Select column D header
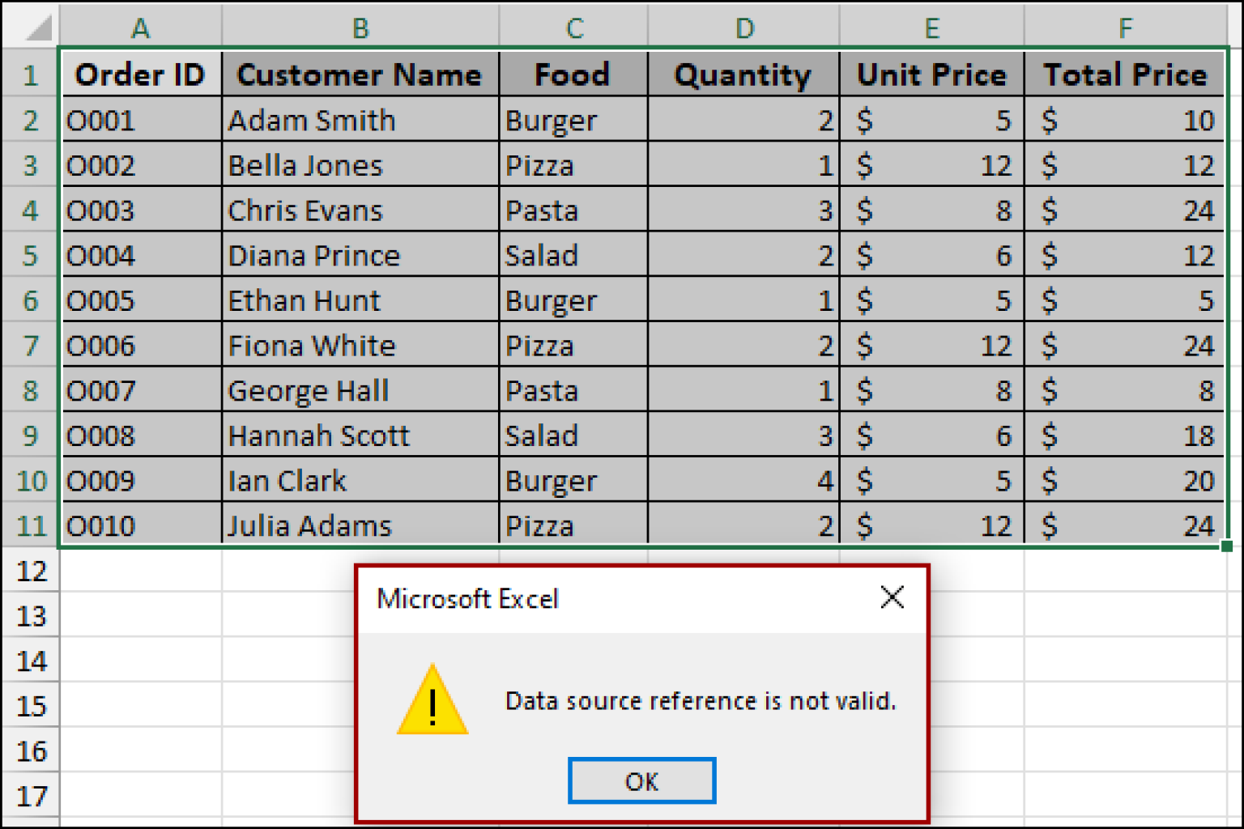This screenshot has width=1244, height=829. [743, 27]
